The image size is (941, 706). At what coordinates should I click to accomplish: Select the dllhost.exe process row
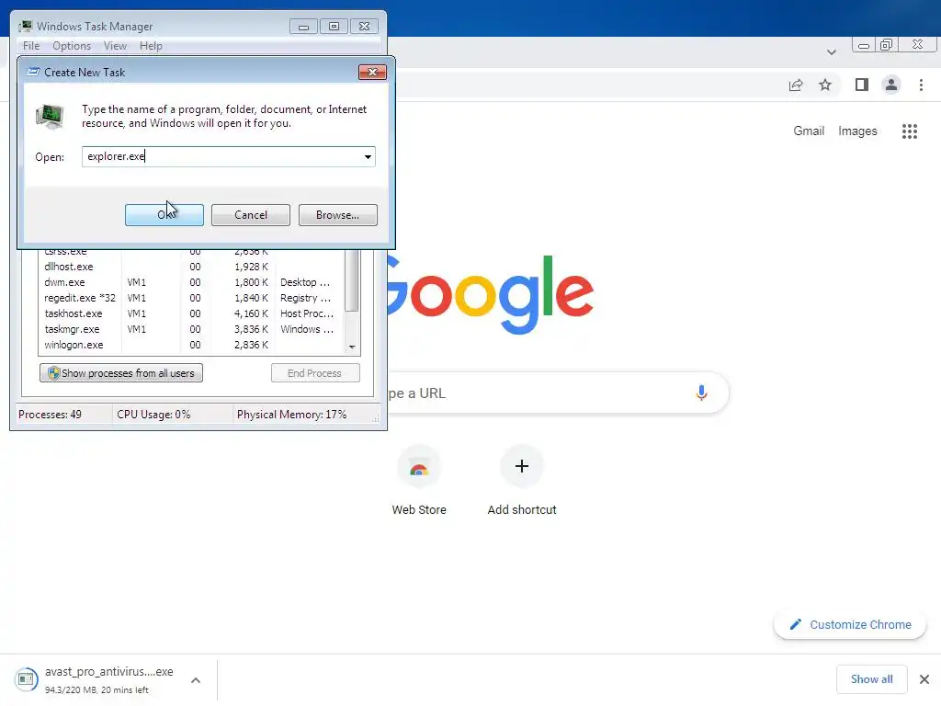click(192, 267)
